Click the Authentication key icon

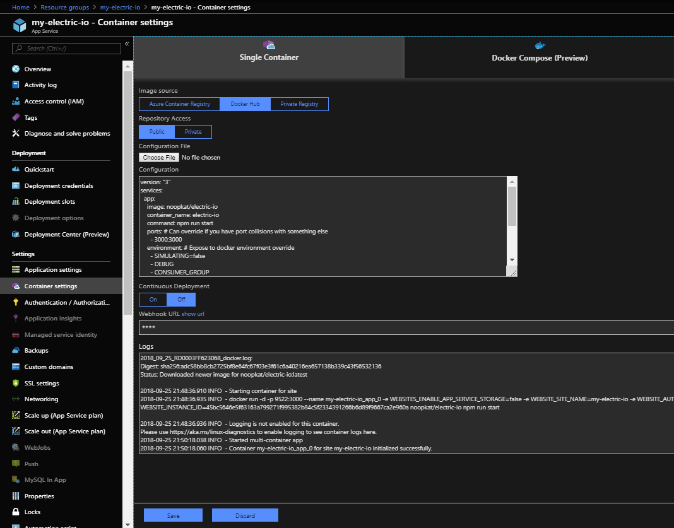click(16, 302)
